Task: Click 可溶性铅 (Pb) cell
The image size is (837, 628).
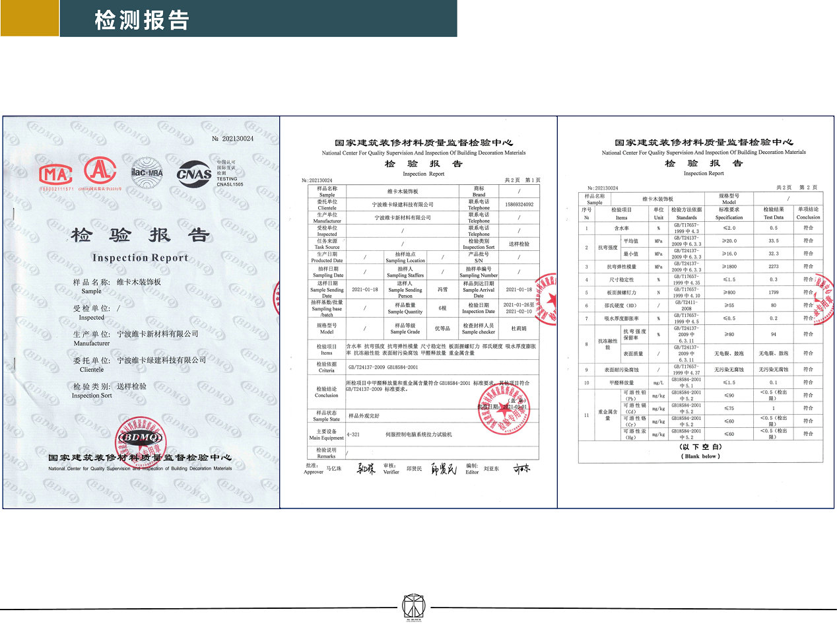Action: [x=636, y=395]
